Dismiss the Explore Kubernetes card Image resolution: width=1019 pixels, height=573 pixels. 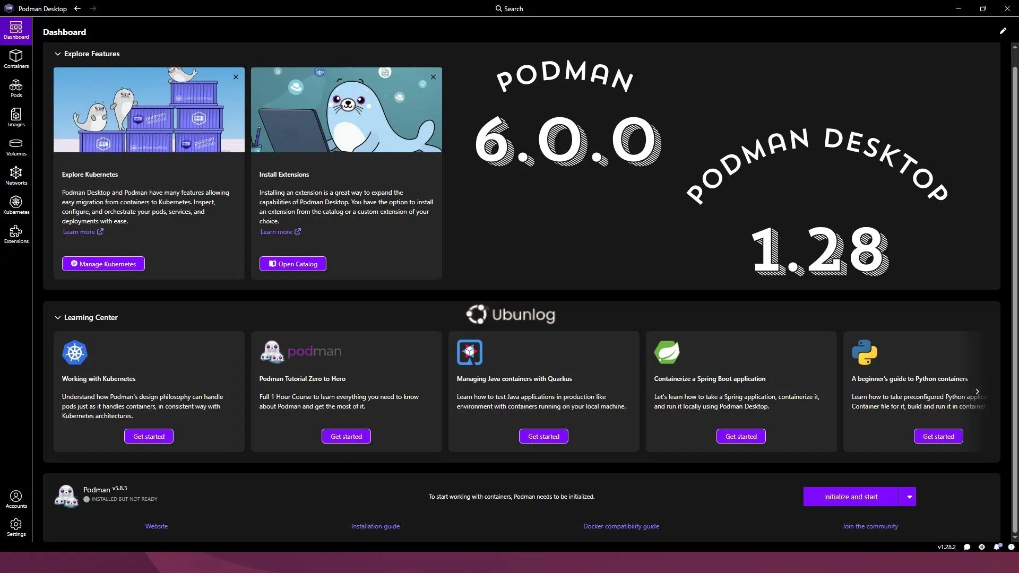pos(236,77)
